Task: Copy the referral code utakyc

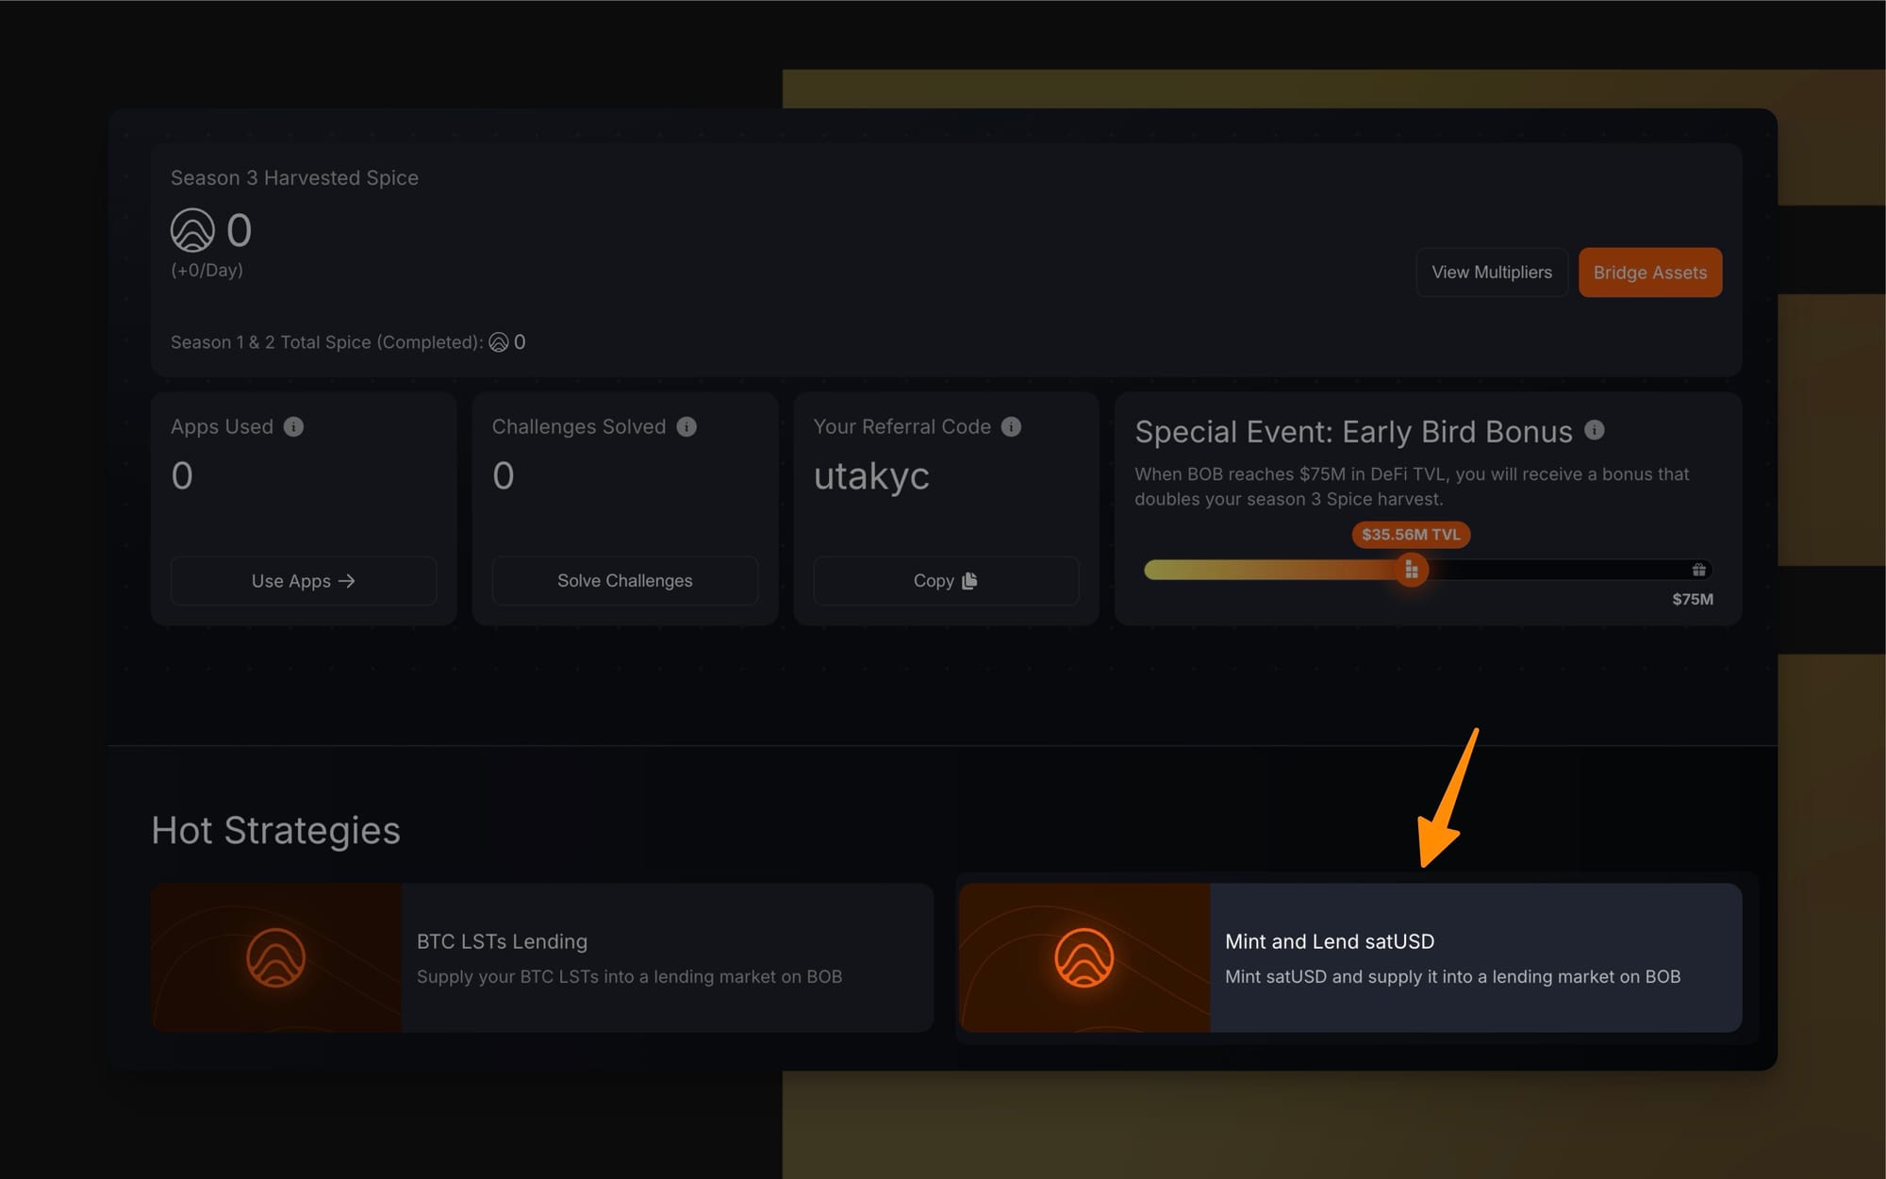Action: click(x=946, y=581)
